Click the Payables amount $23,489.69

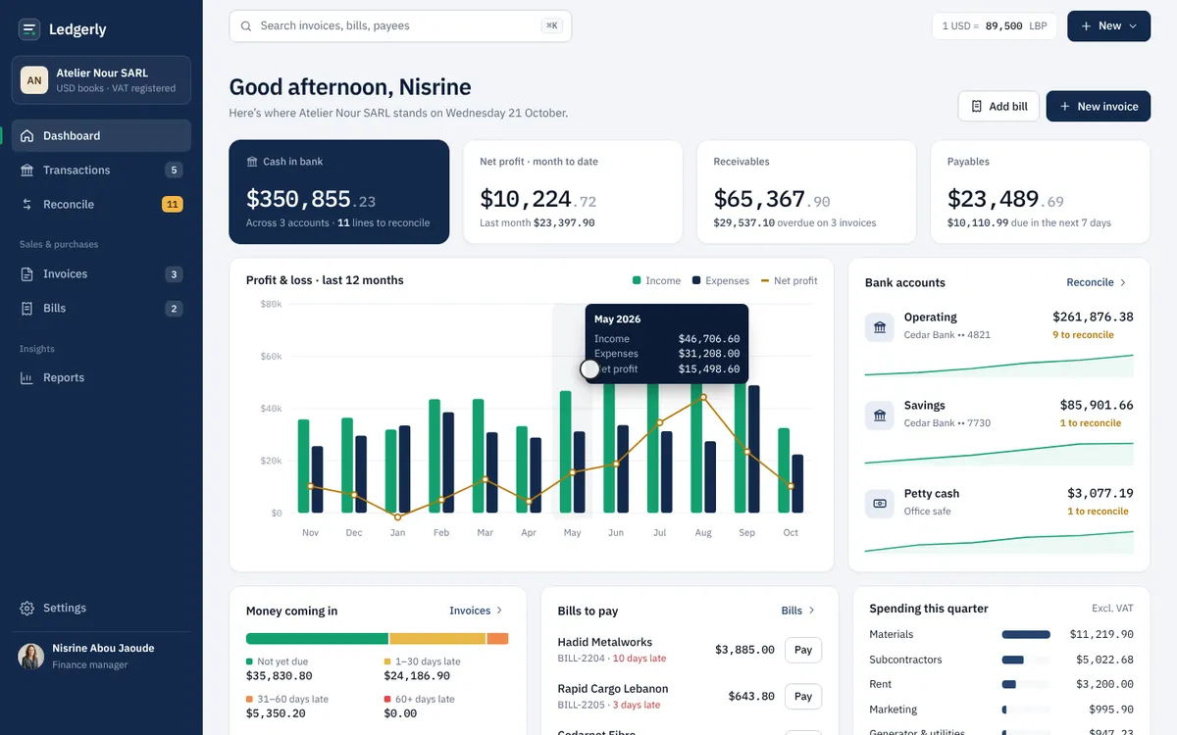coord(1005,200)
